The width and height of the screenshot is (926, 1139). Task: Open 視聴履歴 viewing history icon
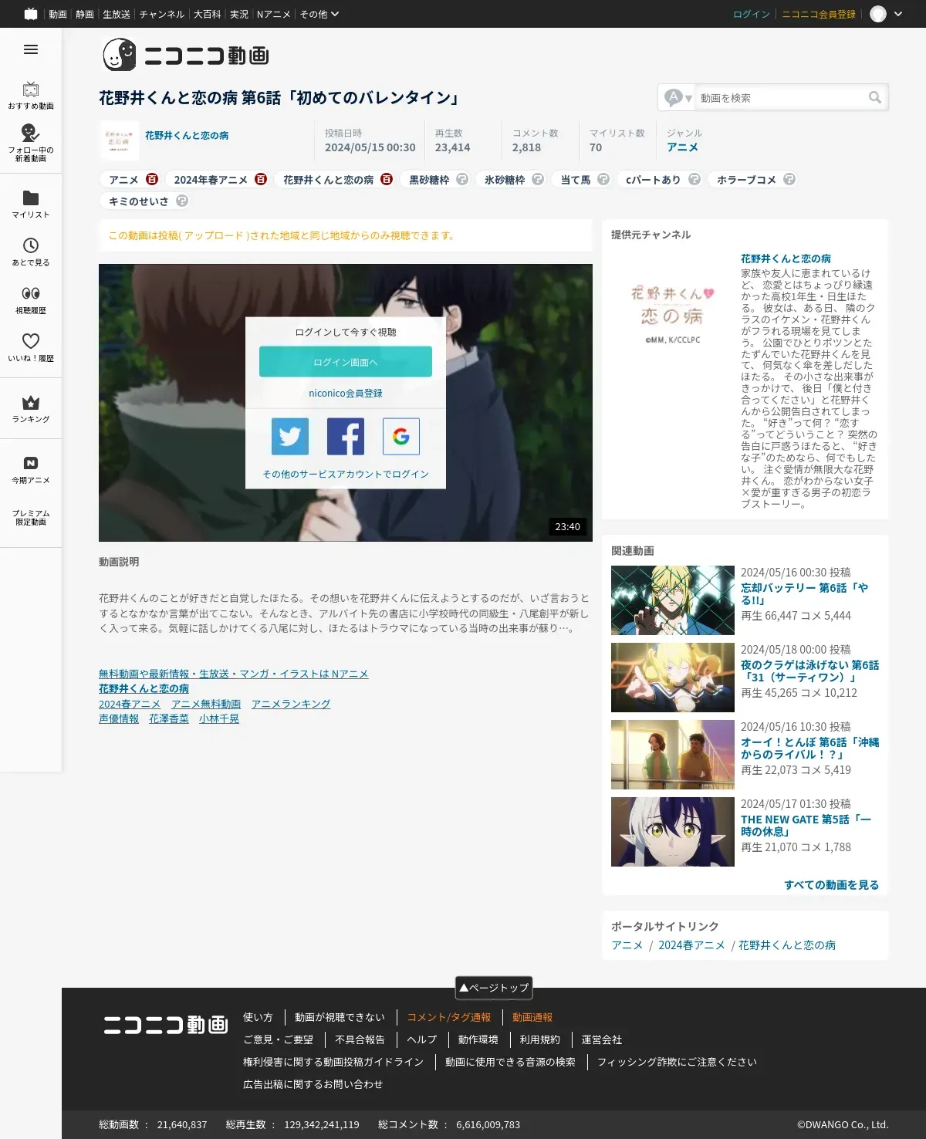pyautogui.click(x=31, y=293)
